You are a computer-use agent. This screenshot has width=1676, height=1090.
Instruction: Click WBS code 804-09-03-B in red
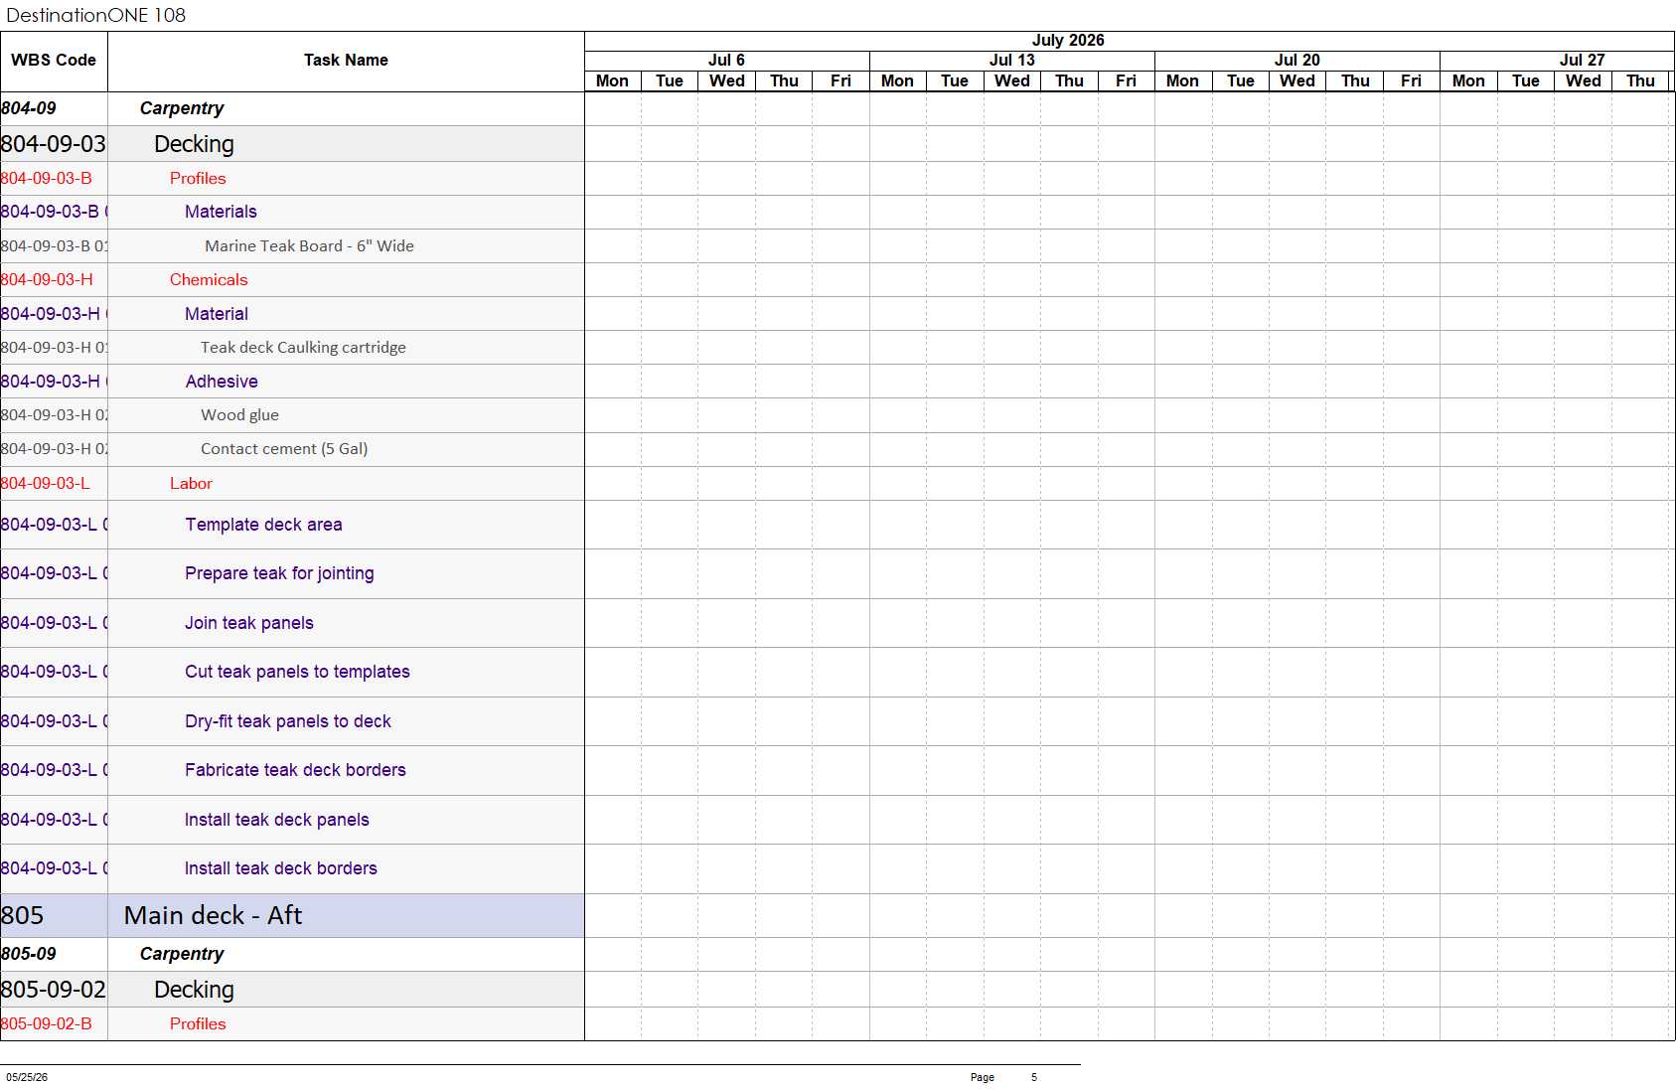47,179
